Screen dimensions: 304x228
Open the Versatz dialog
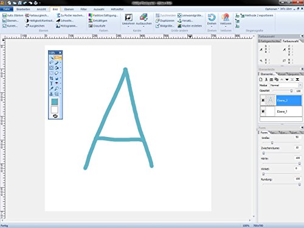(185, 21)
